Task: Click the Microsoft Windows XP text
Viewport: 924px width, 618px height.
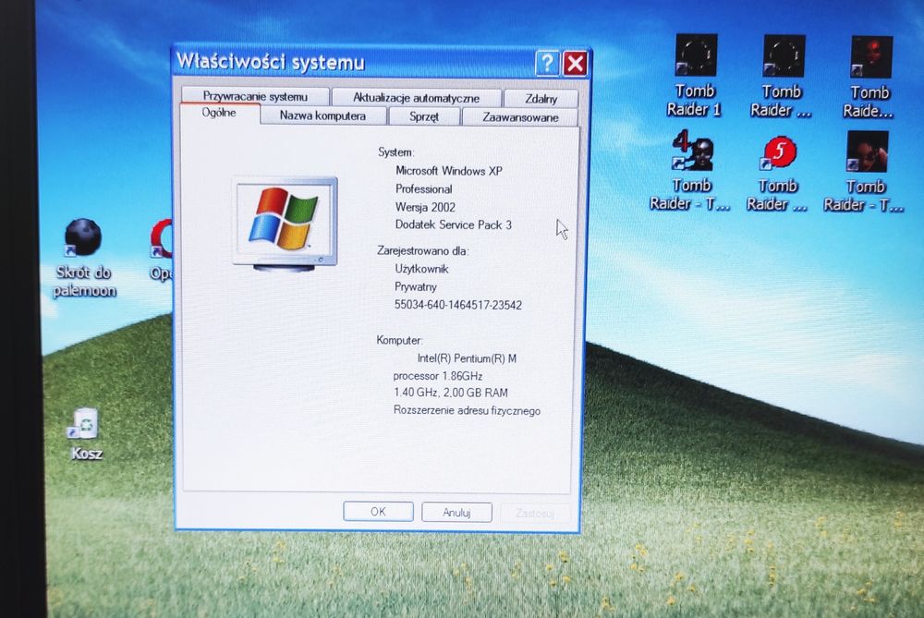Action: (449, 171)
